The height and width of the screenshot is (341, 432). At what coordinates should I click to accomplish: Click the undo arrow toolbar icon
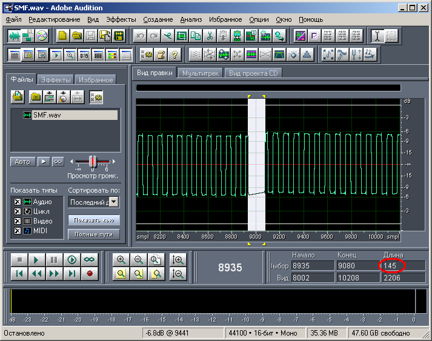click(140, 36)
